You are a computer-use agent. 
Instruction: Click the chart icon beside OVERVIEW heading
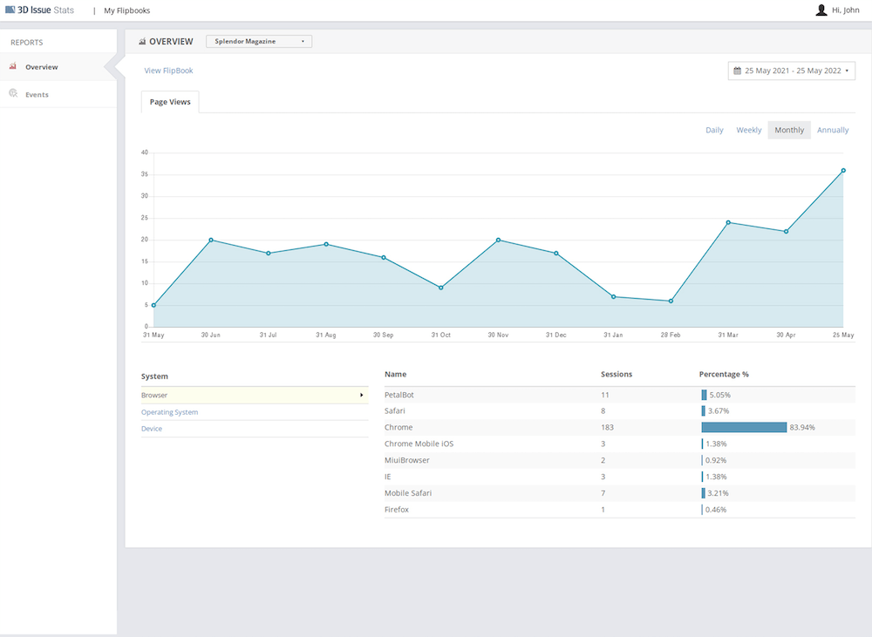(142, 41)
